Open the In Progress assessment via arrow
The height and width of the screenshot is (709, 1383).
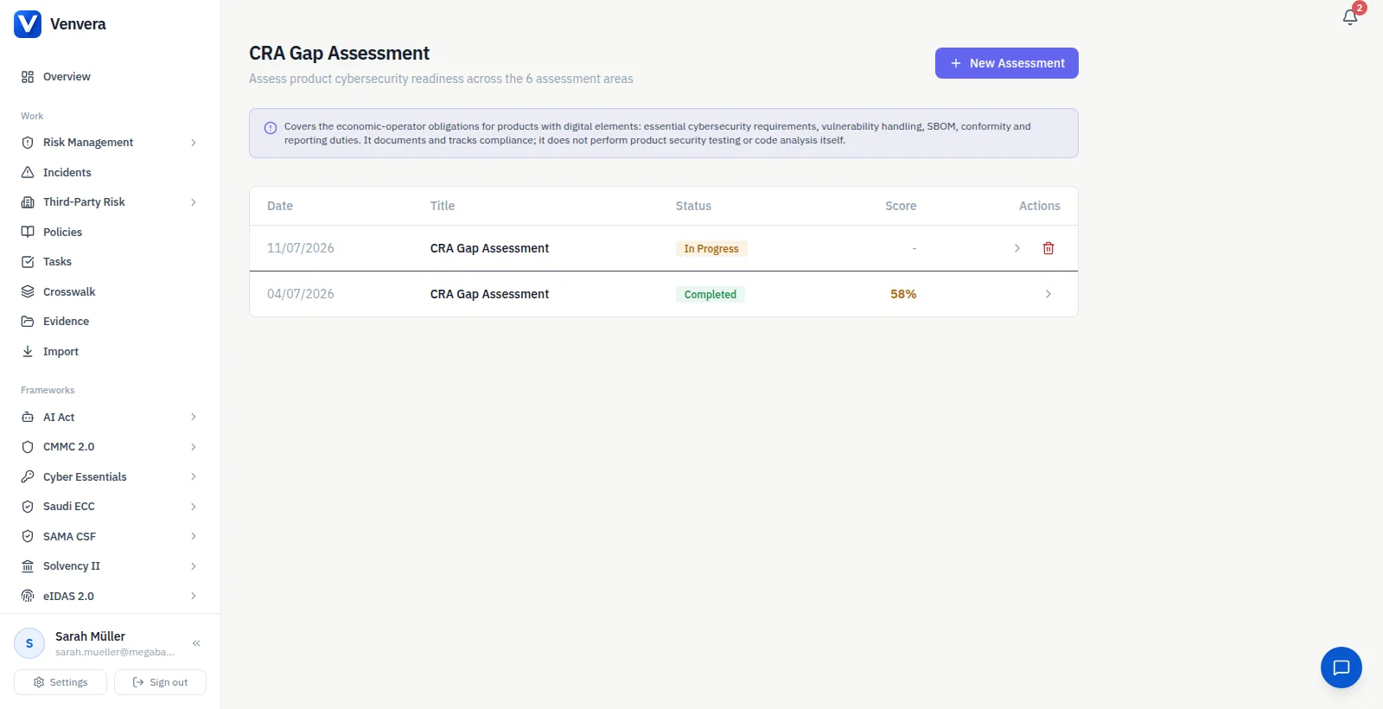tap(1017, 248)
